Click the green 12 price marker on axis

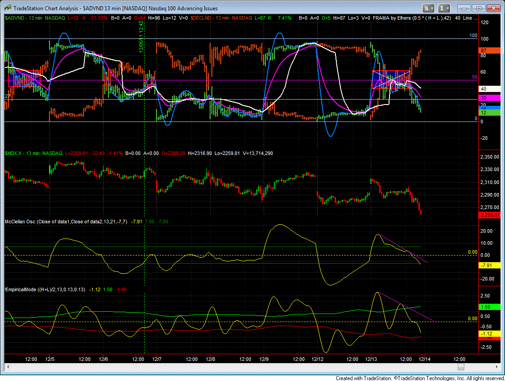[x=490, y=113]
